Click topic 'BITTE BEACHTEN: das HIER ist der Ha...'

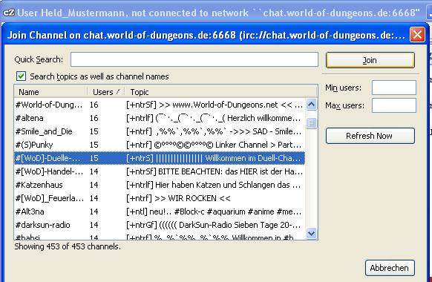(x=230, y=171)
